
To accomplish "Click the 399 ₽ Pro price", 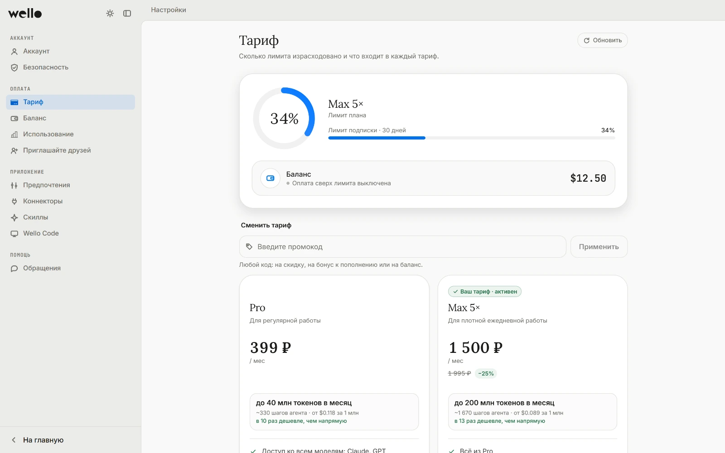I will tap(271, 347).
